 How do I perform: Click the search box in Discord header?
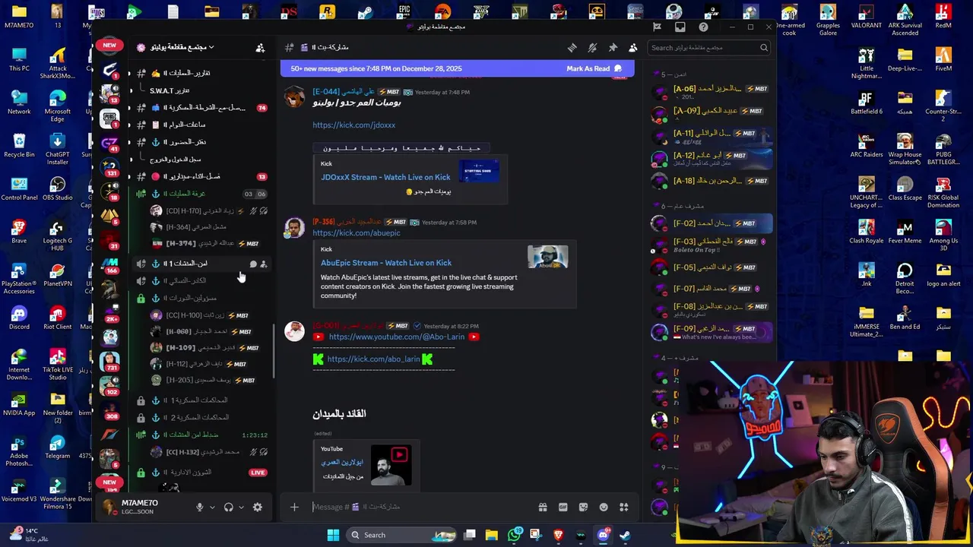point(710,47)
